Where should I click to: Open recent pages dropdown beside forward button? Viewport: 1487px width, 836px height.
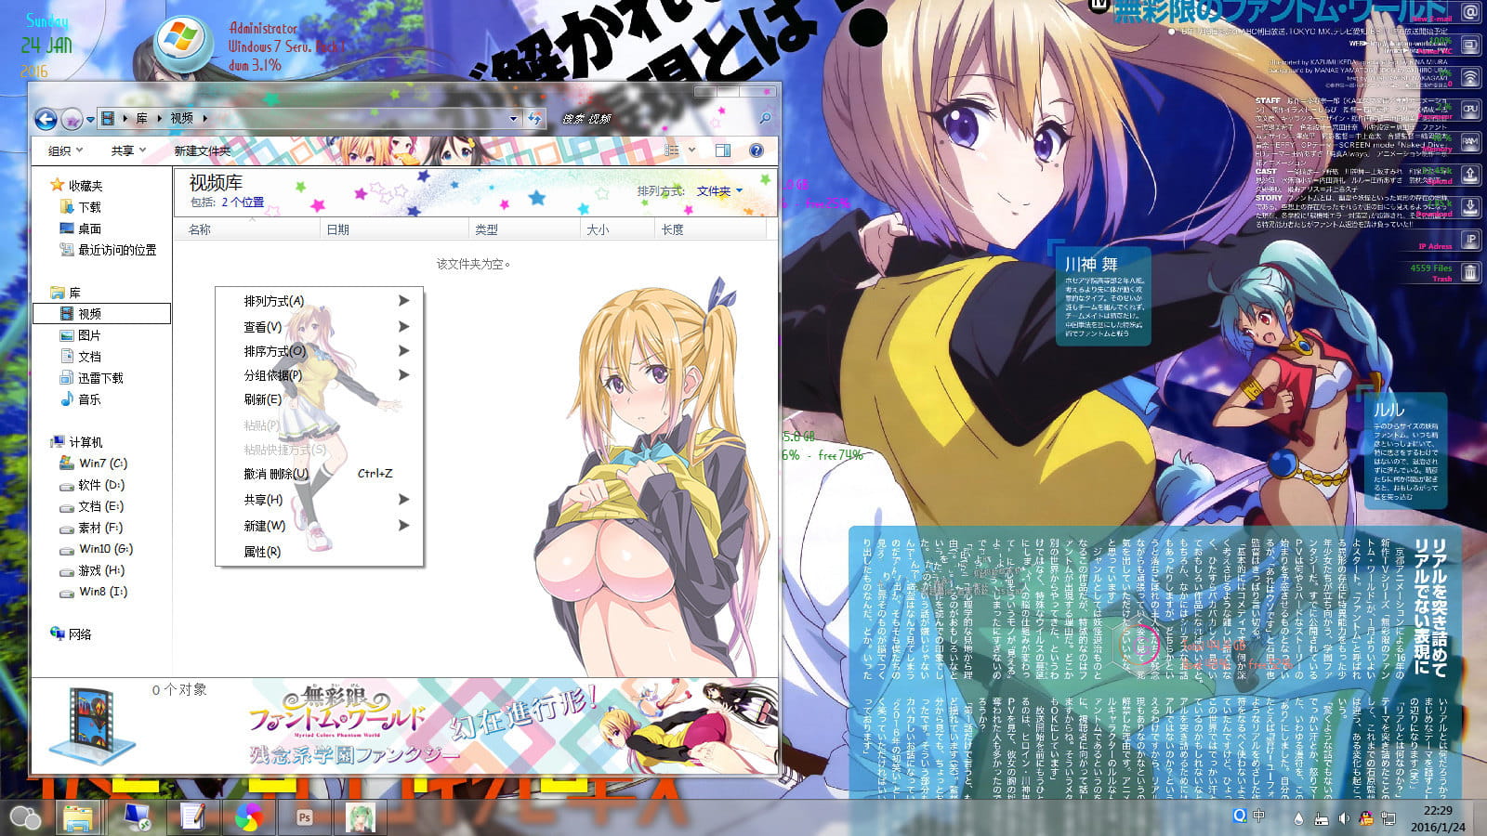pos(90,120)
